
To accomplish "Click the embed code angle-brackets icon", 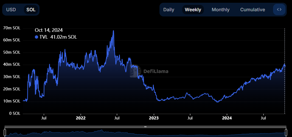I will tap(279, 10).
